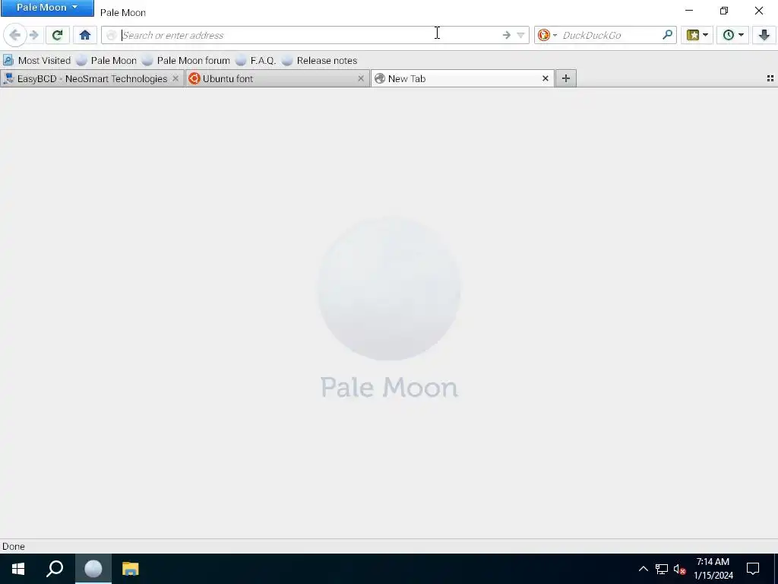This screenshot has width=778, height=584.
Task: Open the Pale Moon forum bookmark
Action: pyautogui.click(x=185, y=61)
